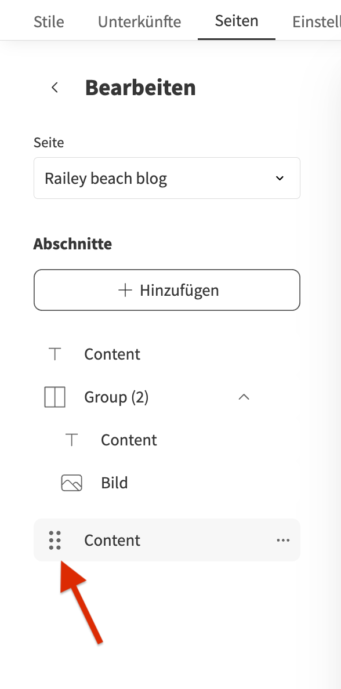
Task: Open the Seite dropdown showing Railey beach blog
Action: coord(167,178)
